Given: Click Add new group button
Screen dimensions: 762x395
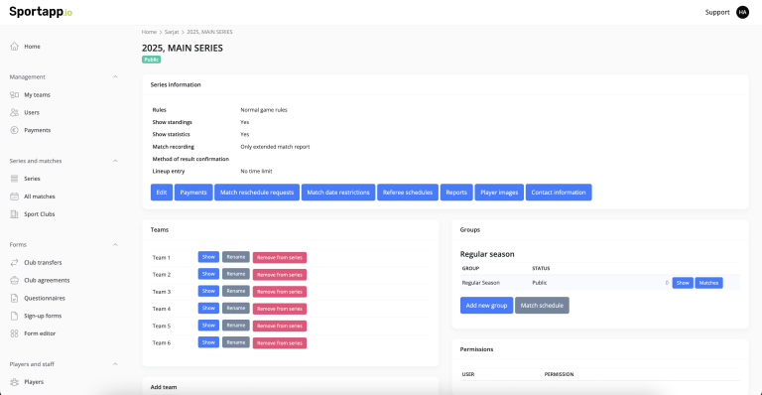Looking at the screenshot, I should [x=486, y=305].
